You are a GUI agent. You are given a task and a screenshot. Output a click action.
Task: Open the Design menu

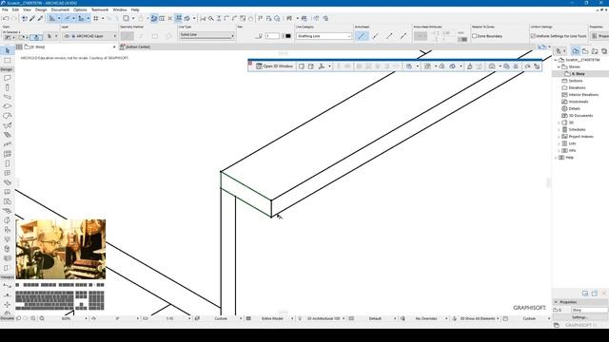pos(41,9)
